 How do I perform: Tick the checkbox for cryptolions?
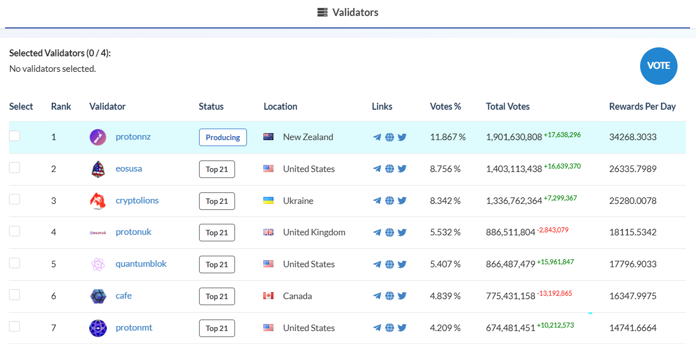click(14, 199)
